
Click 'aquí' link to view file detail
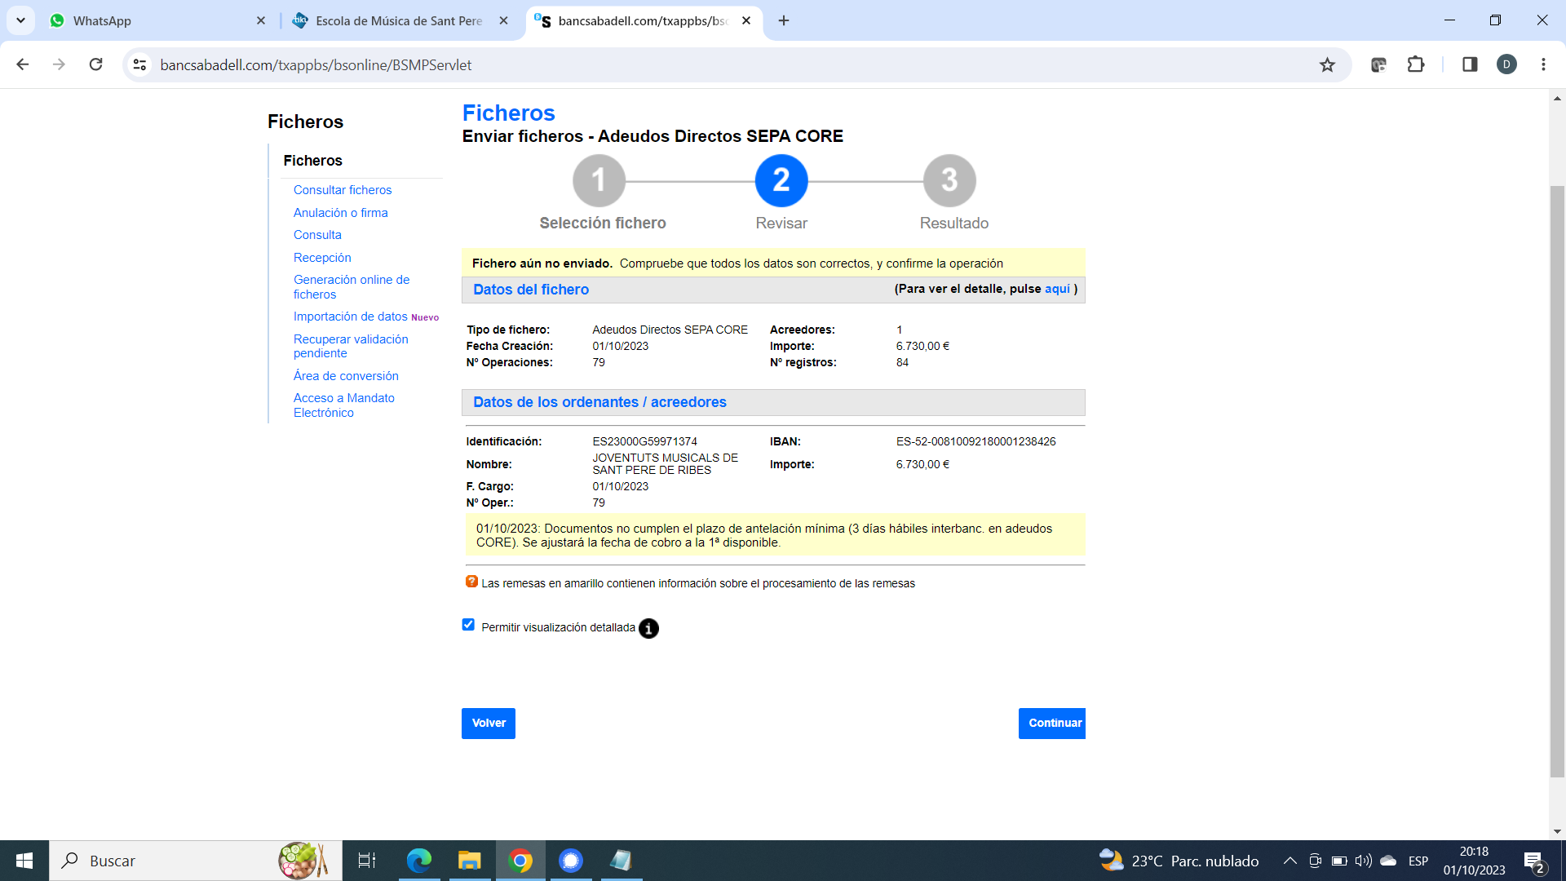[1057, 289]
